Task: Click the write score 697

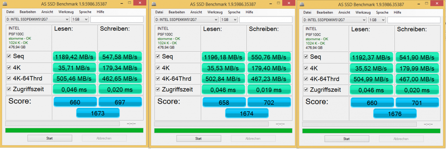Action: (120, 102)
